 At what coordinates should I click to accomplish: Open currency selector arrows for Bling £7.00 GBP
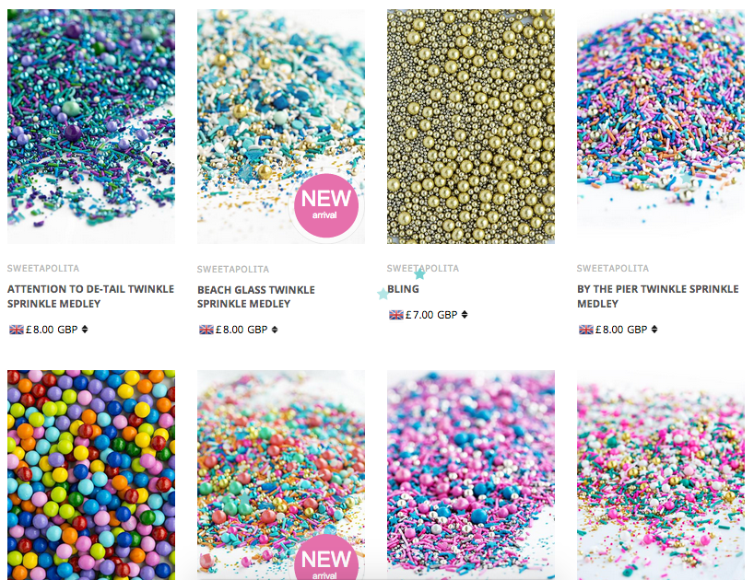(465, 315)
